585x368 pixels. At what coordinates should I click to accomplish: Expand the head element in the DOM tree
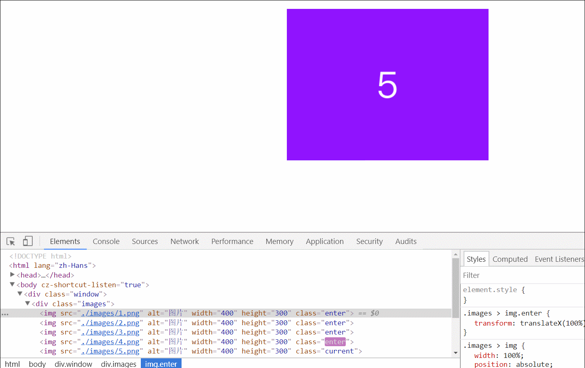12,275
